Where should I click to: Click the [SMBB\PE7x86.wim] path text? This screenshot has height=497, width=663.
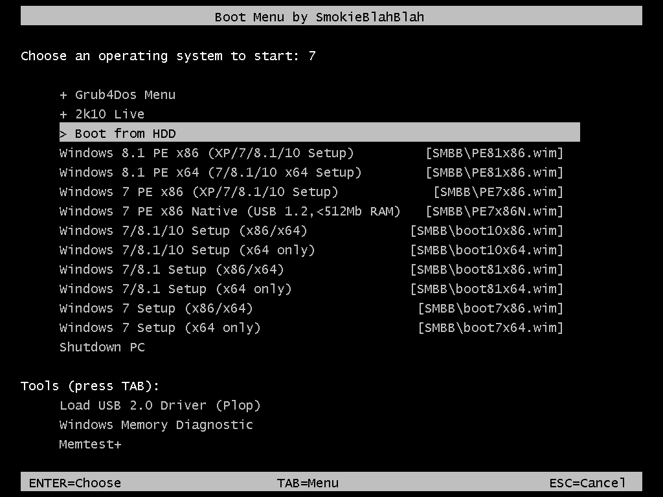tap(499, 192)
